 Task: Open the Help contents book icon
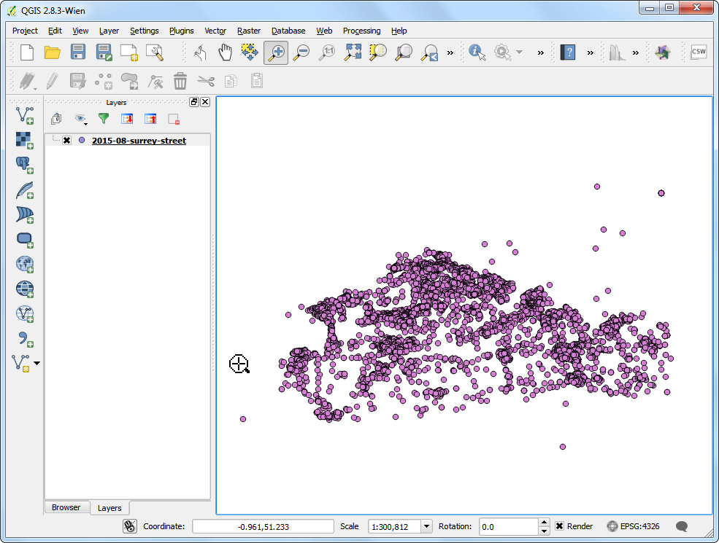click(x=568, y=52)
